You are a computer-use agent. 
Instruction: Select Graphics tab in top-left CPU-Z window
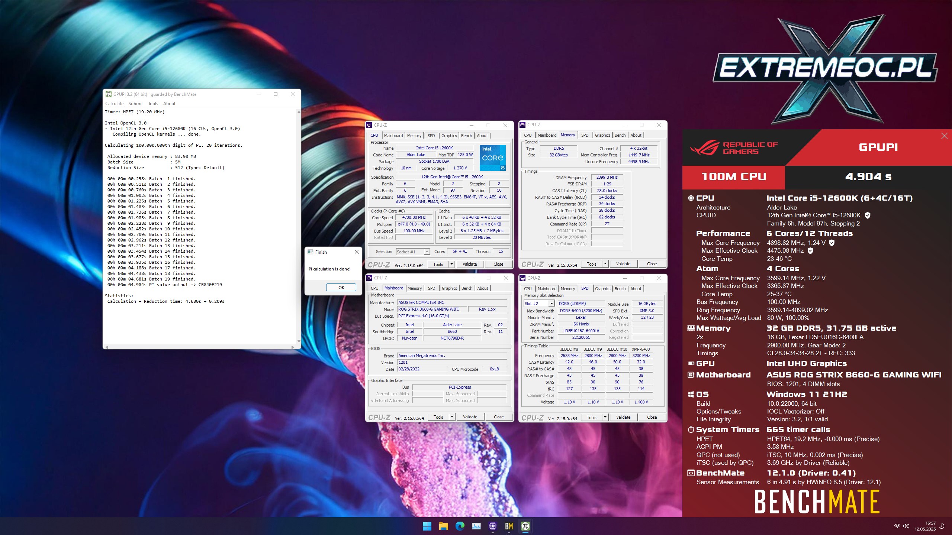(449, 136)
